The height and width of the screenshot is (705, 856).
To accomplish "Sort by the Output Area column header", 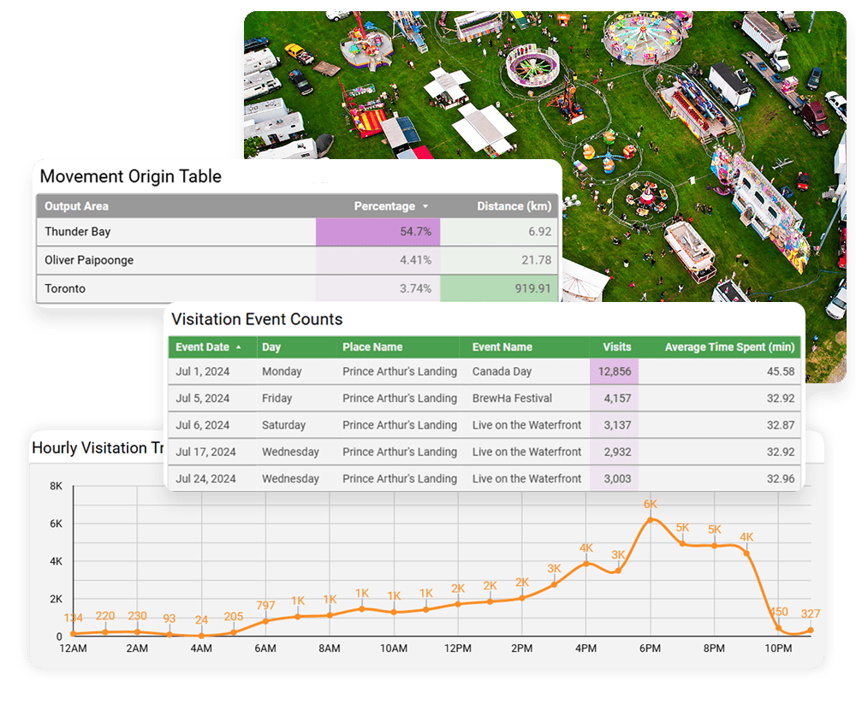I will 76,206.
